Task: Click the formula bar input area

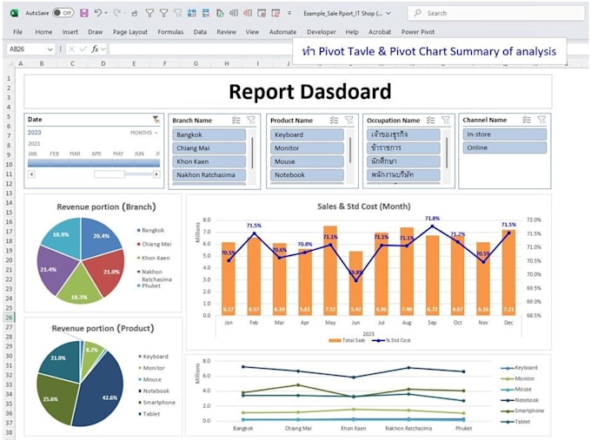Action: tap(201, 49)
